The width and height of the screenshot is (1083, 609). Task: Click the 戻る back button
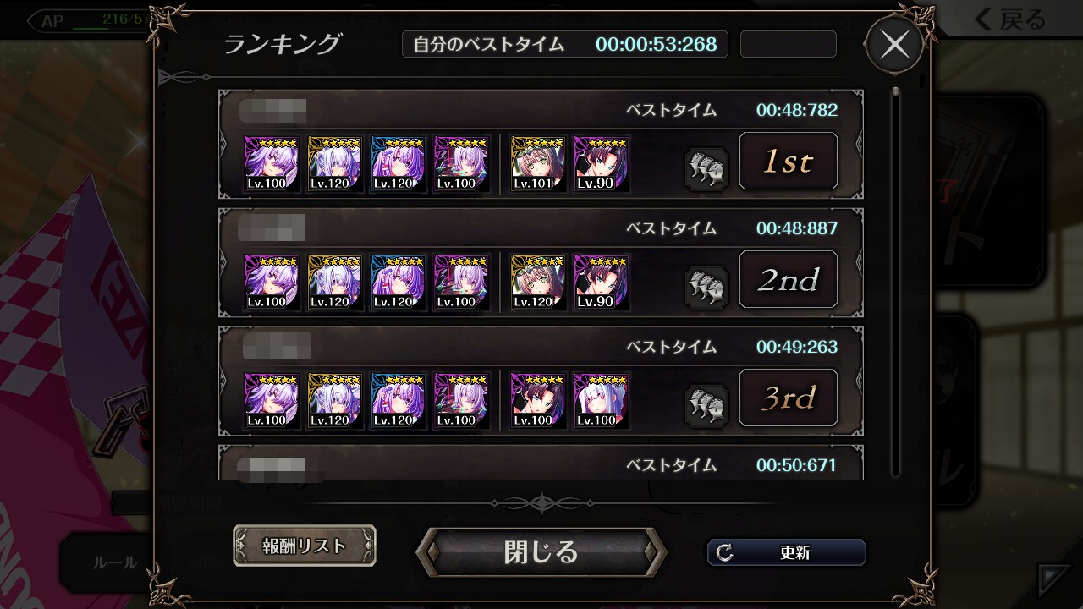(x=1009, y=19)
